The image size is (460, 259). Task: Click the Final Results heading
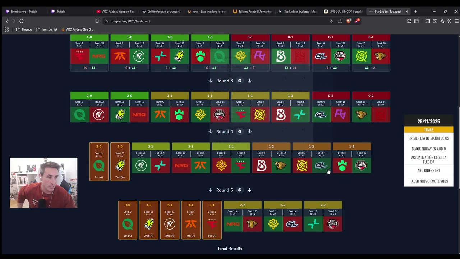(x=230, y=249)
